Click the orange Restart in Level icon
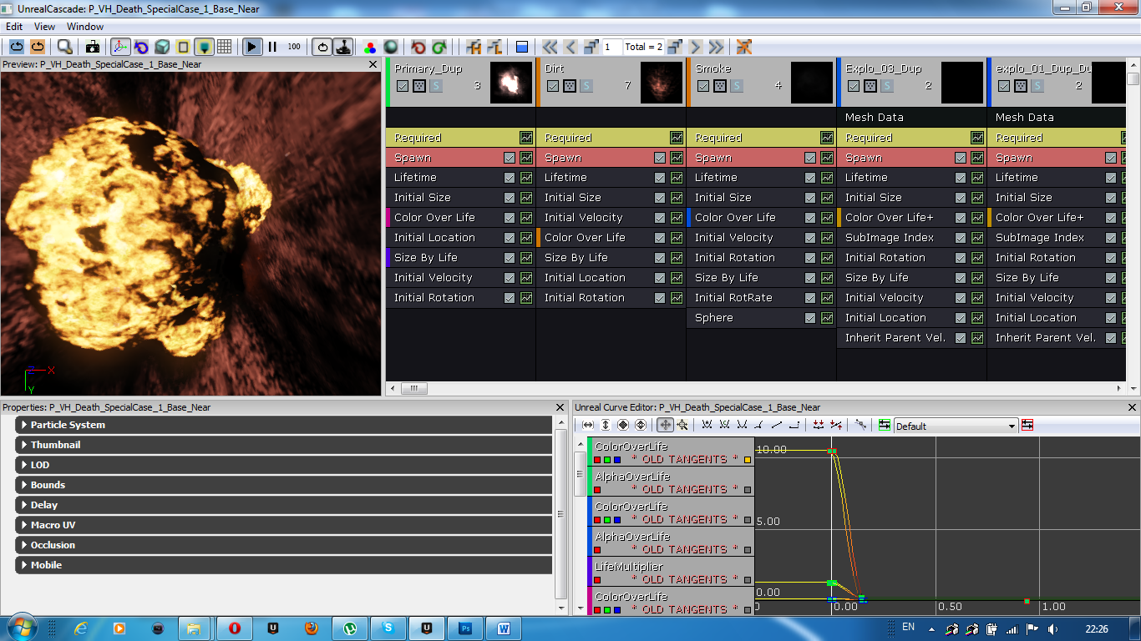The height and width of the screenshot is (641, 1141). [x=38, y=47]
